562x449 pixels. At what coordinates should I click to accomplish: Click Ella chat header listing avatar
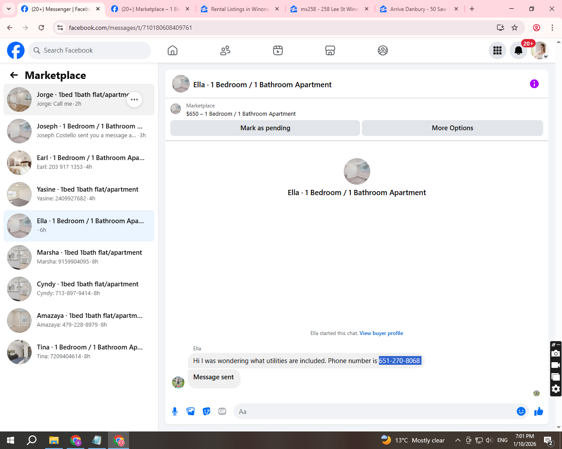click(x=181, y=84)
